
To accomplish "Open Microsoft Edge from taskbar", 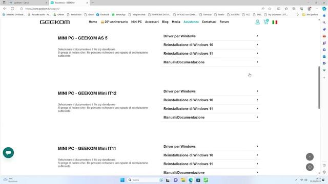I will (191, 180).
